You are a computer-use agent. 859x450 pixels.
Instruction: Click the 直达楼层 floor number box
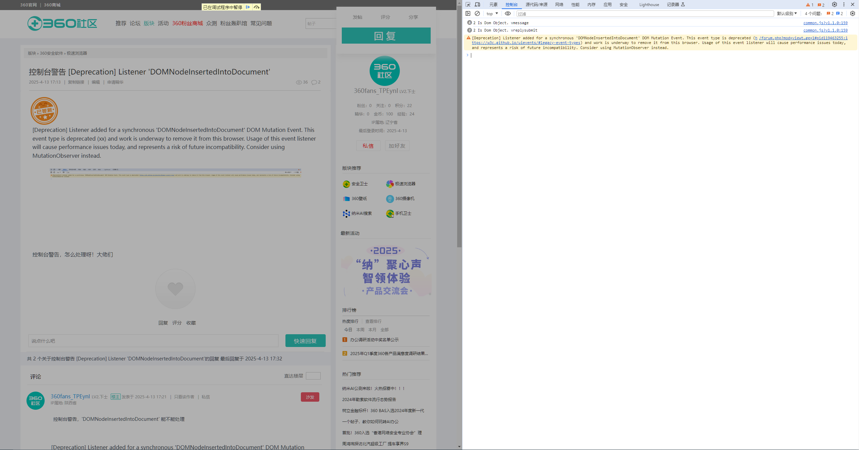click(x=313, y=376)
